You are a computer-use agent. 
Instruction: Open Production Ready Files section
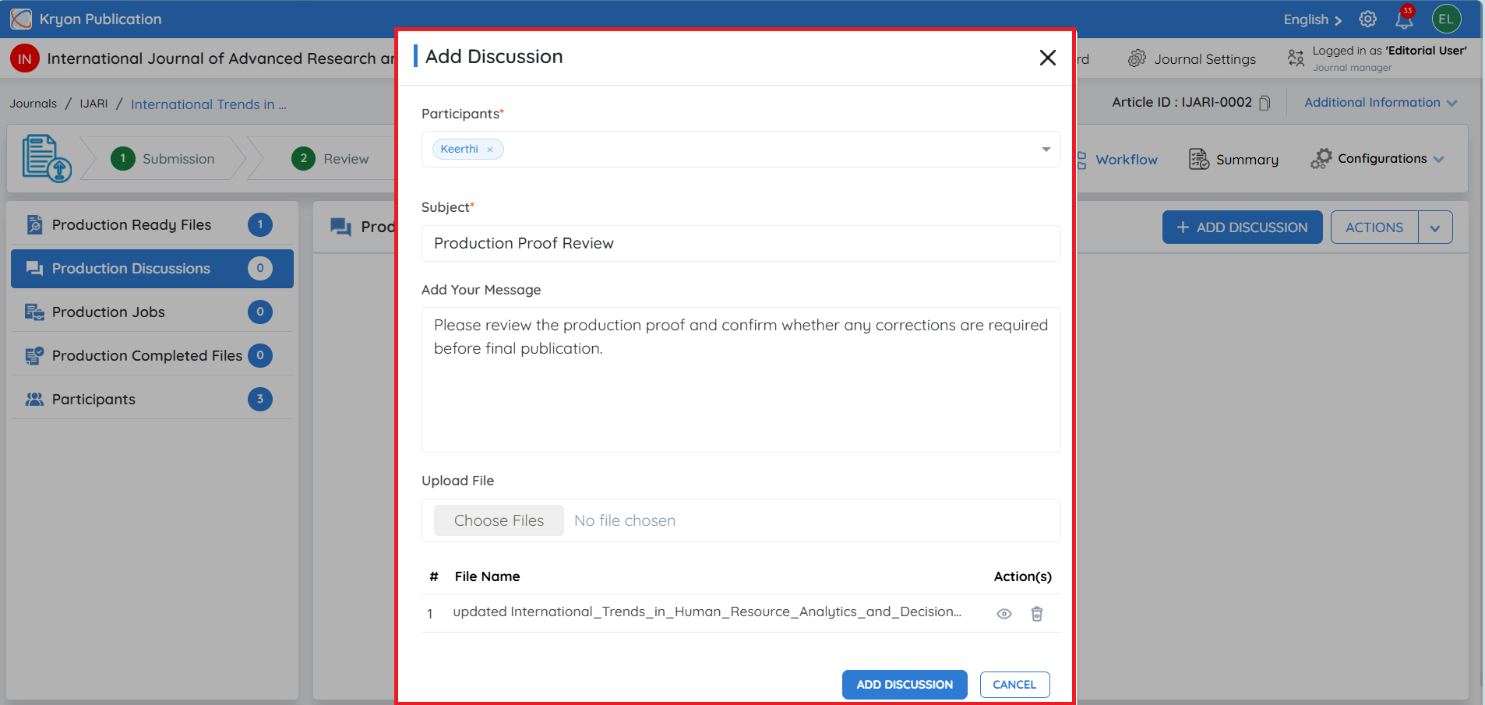(152, 225)
